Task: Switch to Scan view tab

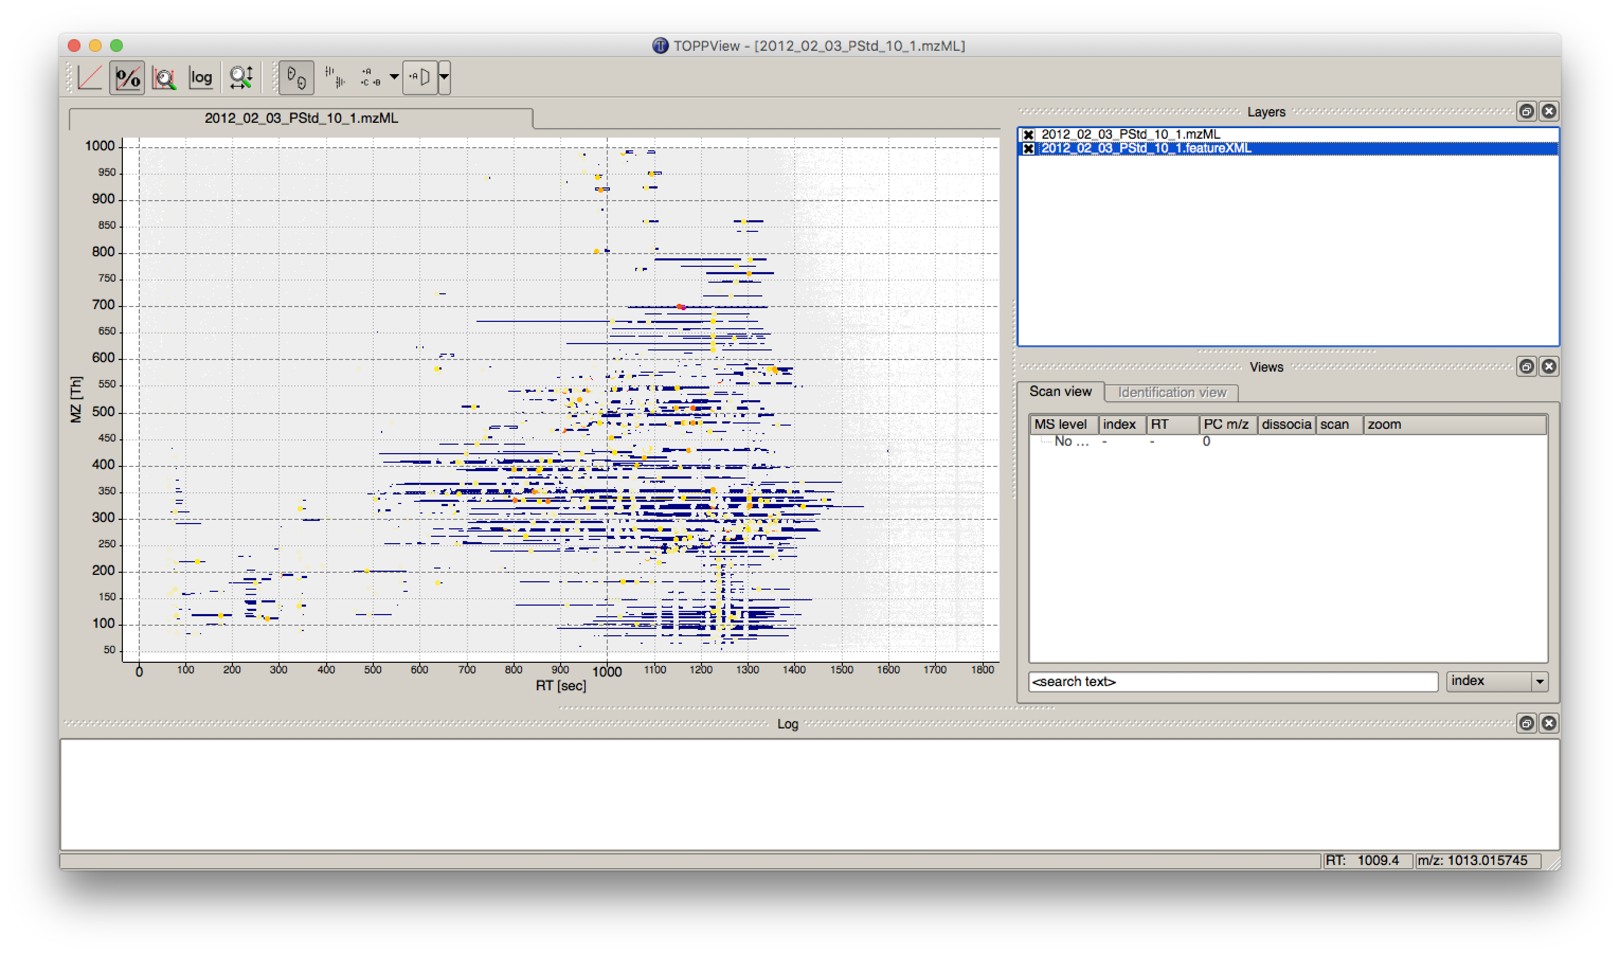Action: pyautogui.click(x=1060, y=392)
